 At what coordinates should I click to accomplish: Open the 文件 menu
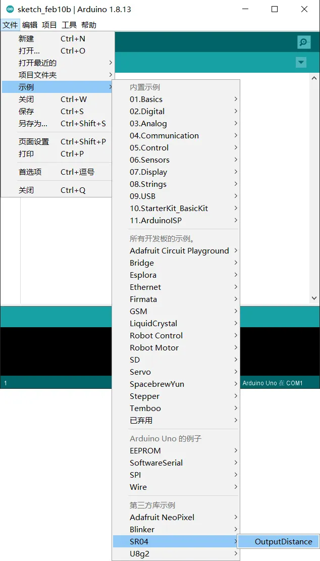[10, 25]
